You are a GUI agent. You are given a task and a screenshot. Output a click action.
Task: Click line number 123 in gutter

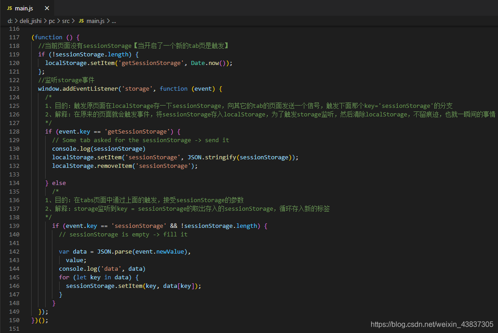(14, 88)
